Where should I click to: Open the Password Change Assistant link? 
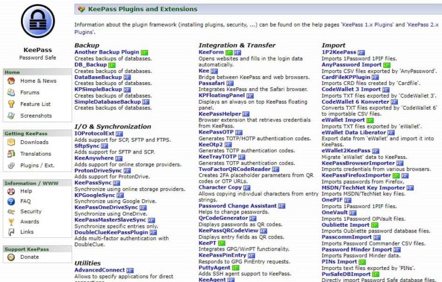[x=238, y=206]
